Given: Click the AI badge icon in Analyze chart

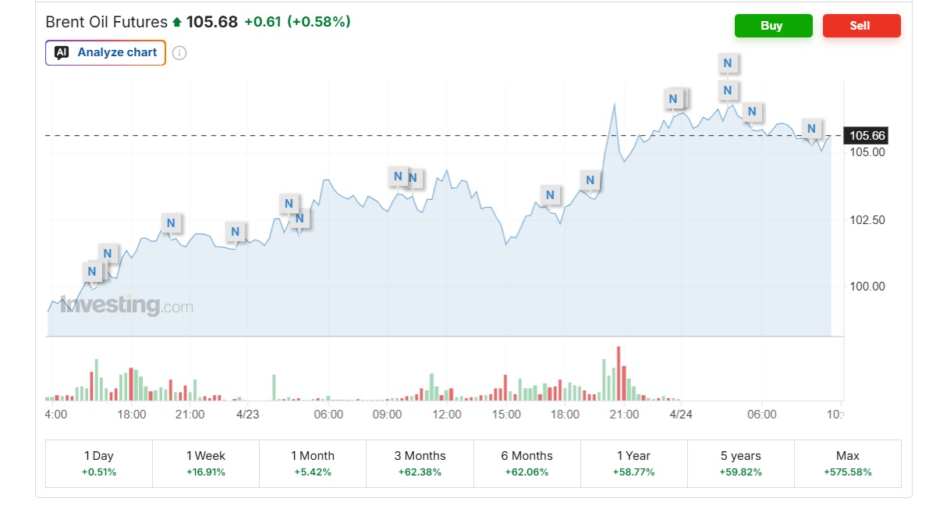Looking at the screenshot, I should 62,53.
